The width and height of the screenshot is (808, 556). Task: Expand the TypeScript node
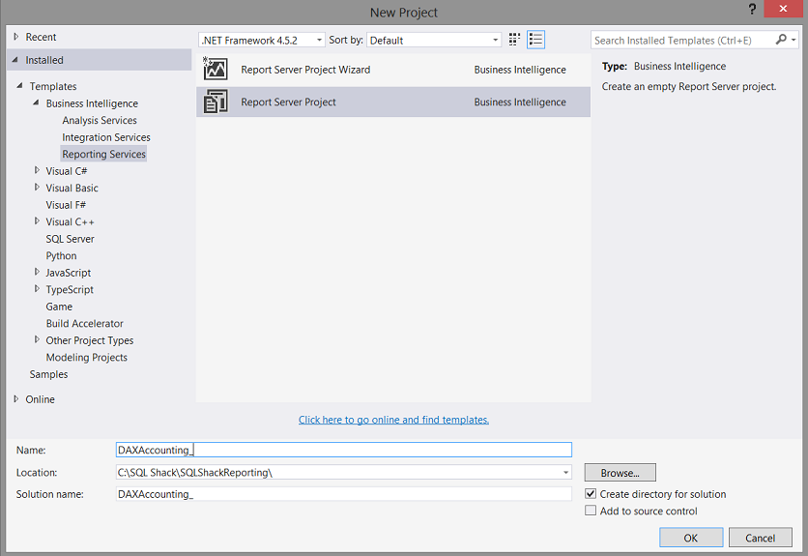37,289
